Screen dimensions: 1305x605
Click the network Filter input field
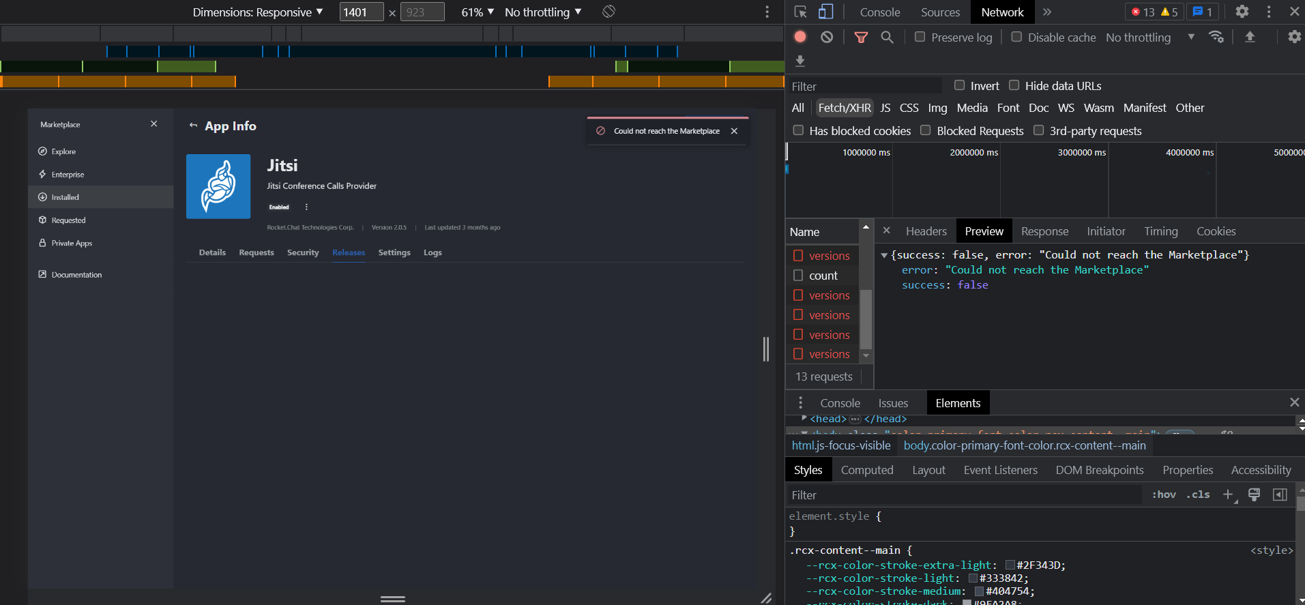[x=865, y=86]
